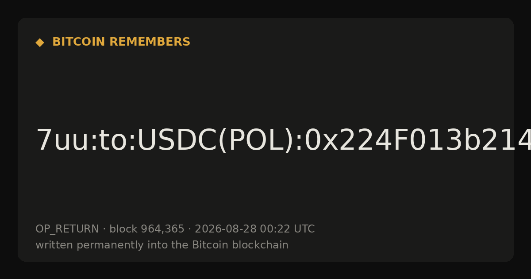Viewport: 531px width, 279px height.
Task: Click the word REMEMBERS in the header
Action: coord(150,42)
